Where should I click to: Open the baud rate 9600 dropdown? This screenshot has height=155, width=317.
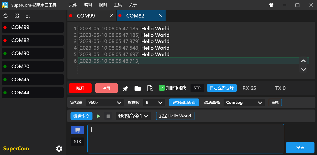point(105,102)
